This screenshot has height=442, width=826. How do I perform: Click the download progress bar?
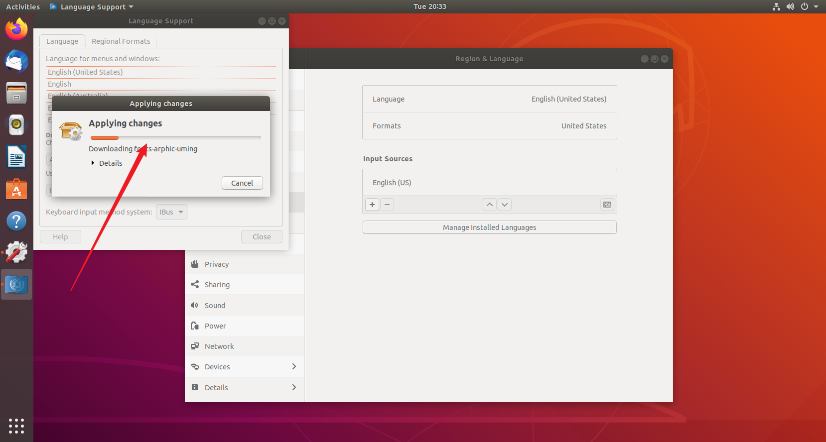click(176, 138)
